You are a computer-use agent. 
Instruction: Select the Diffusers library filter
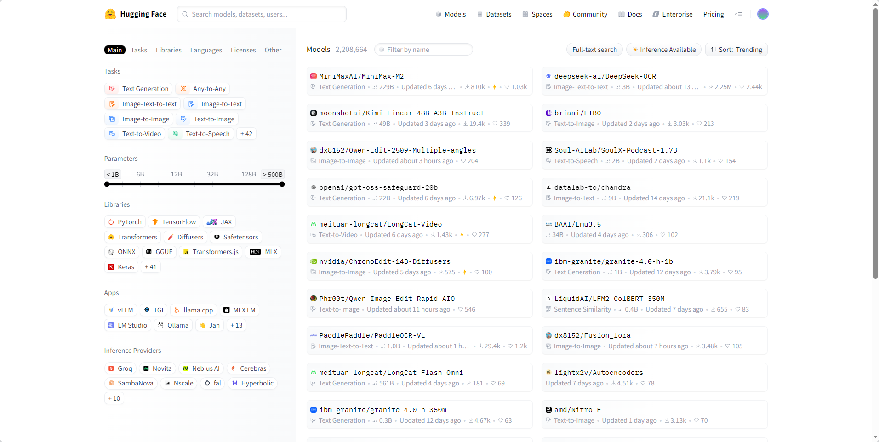click(x=185, y=237)
